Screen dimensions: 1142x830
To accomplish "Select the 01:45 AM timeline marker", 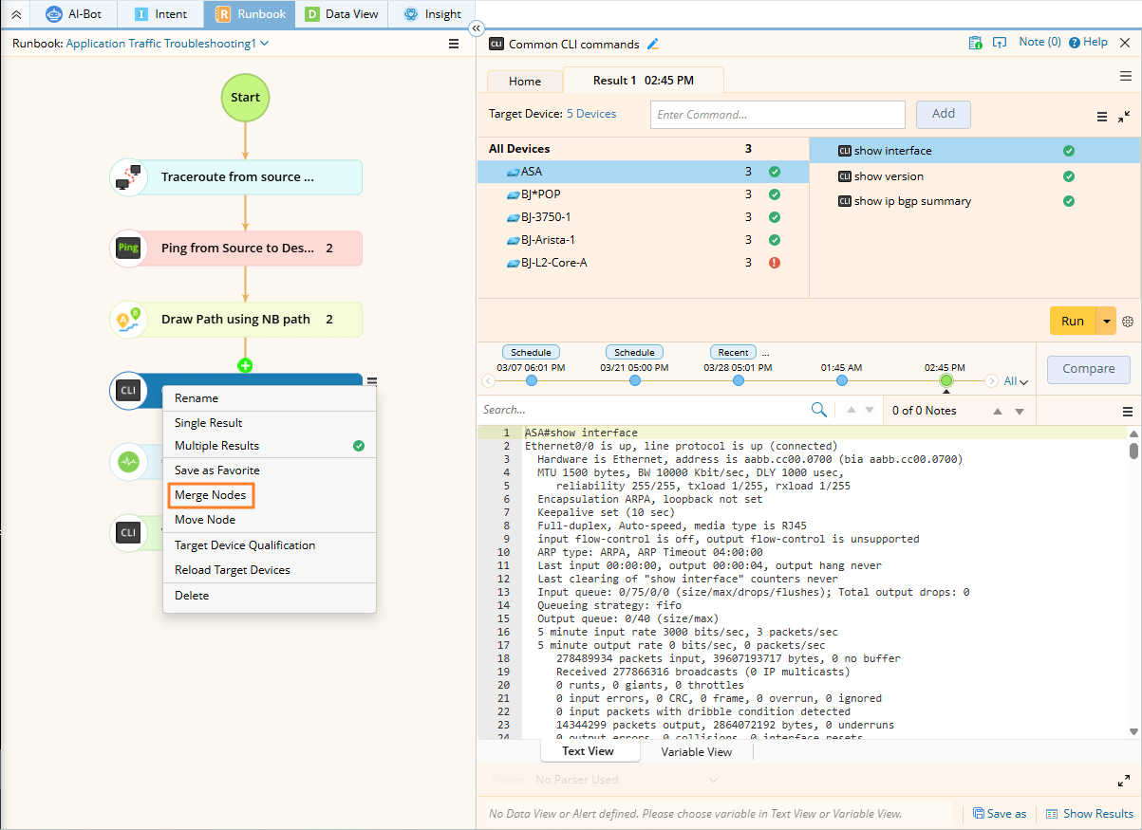I will 842,380.
